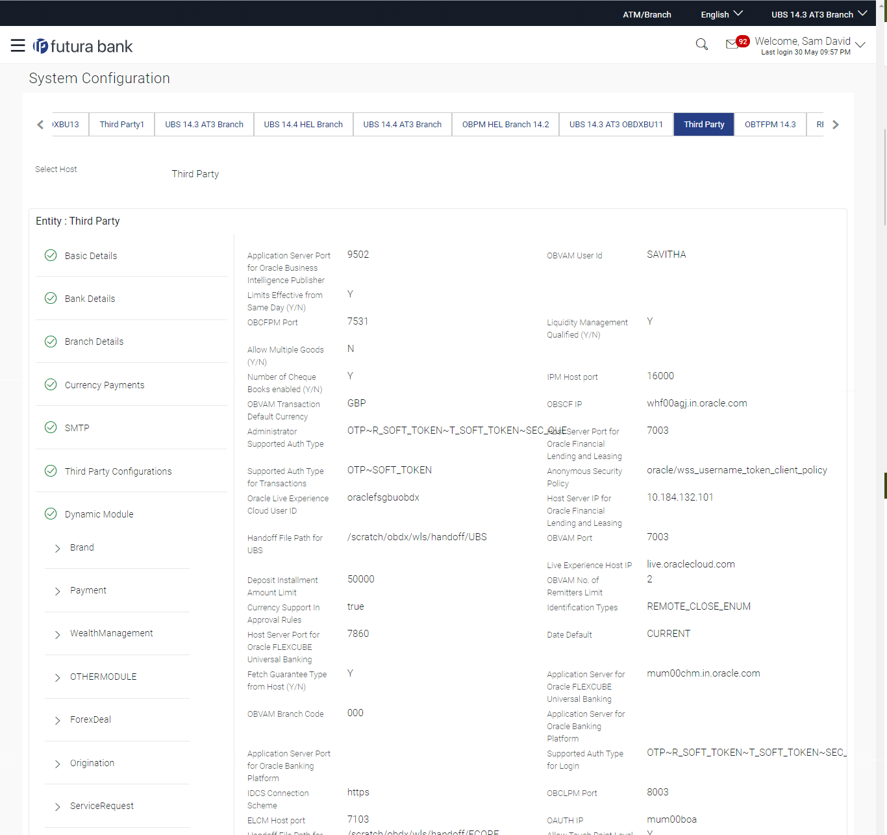Open the hamburger navigation menu
The image size is (887, 835).
pyautogui.click(x=18, y=45)
